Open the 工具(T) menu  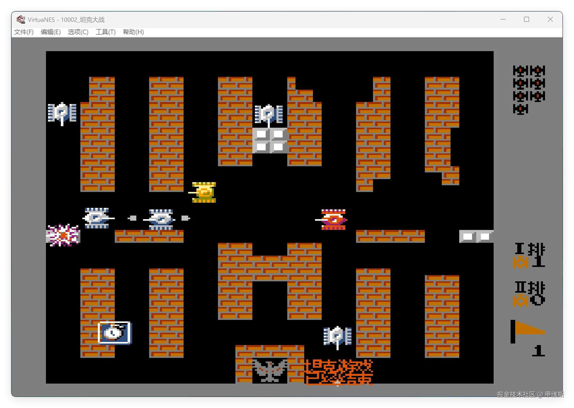106,32
